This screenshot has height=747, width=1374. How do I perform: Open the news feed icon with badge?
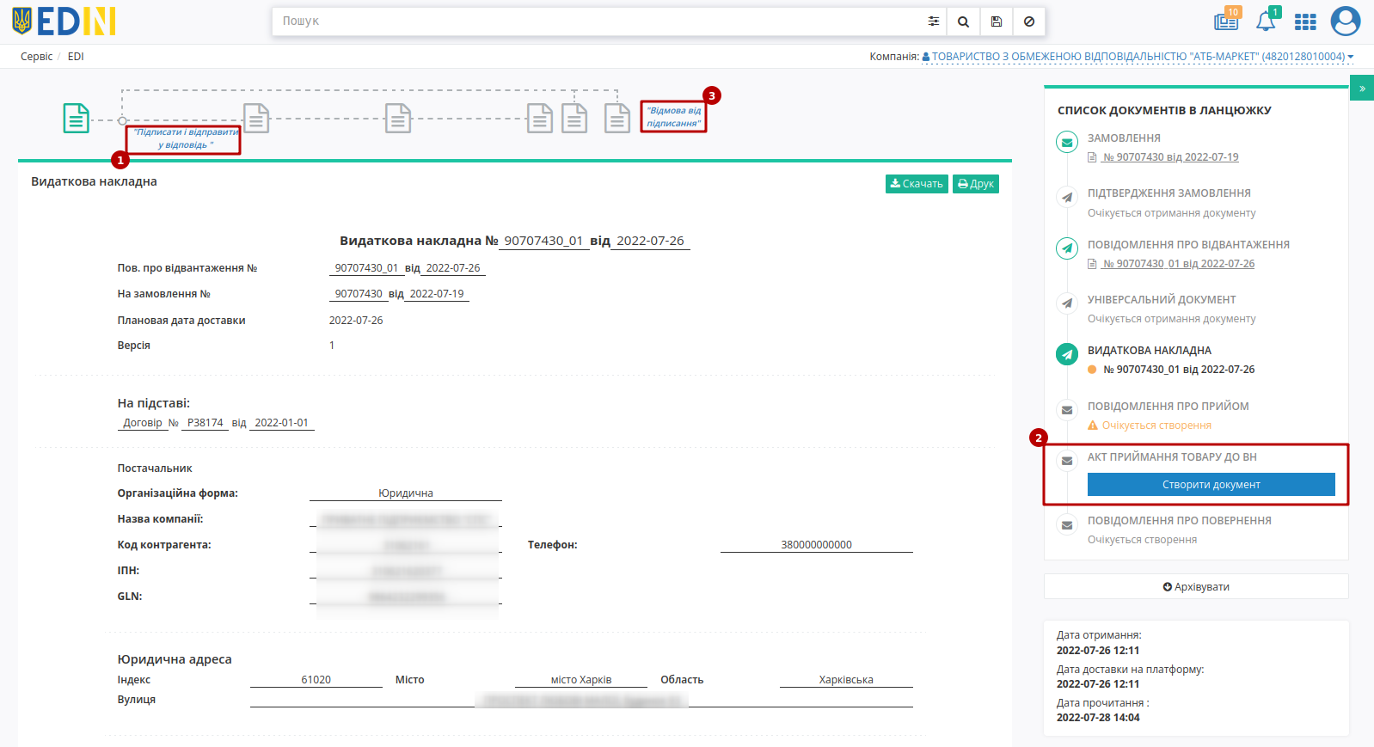pos(1227,21)
